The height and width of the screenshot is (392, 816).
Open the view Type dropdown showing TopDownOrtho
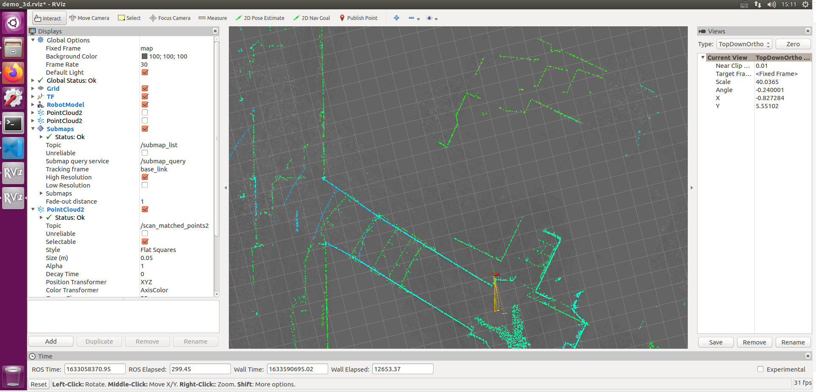click(743, 44)
